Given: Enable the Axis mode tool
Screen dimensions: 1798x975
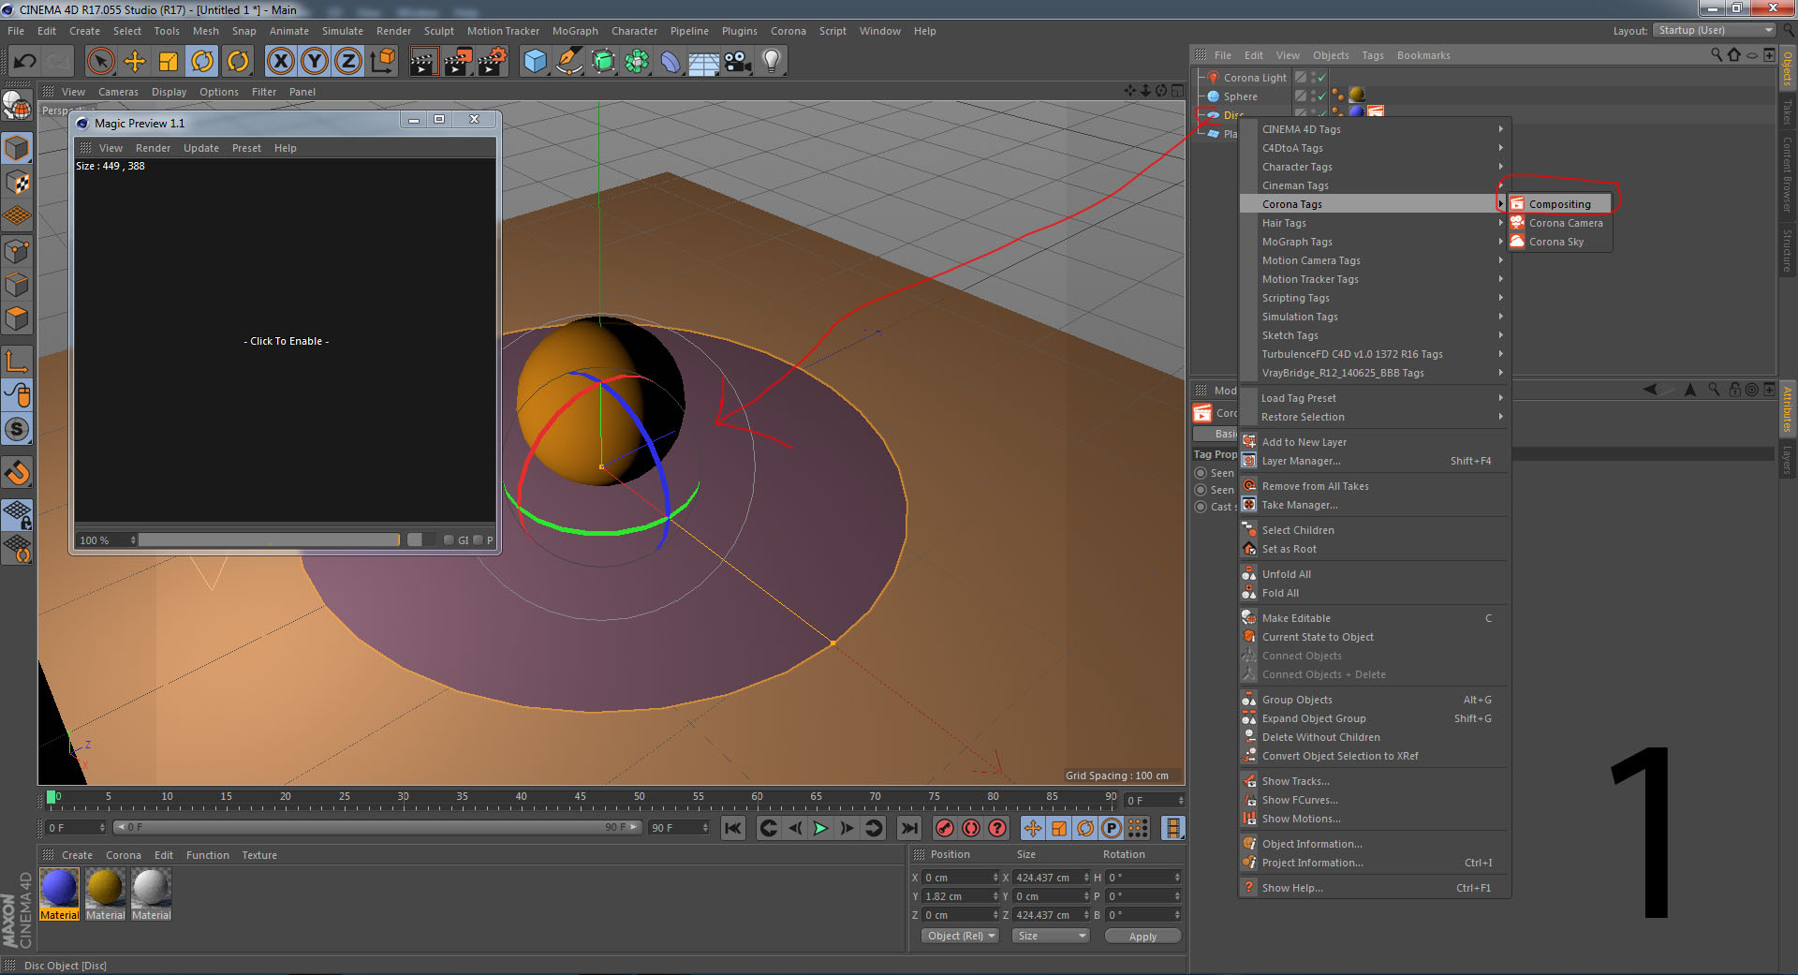Looking at the screenshot, I should [x=17, y=361].
